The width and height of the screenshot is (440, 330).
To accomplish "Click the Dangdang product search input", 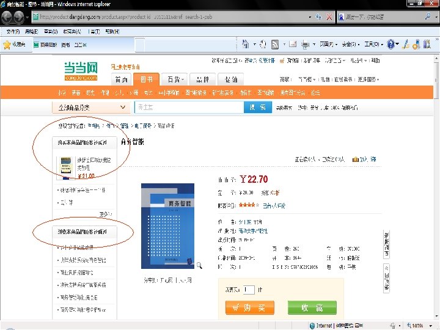I will 189,107.
